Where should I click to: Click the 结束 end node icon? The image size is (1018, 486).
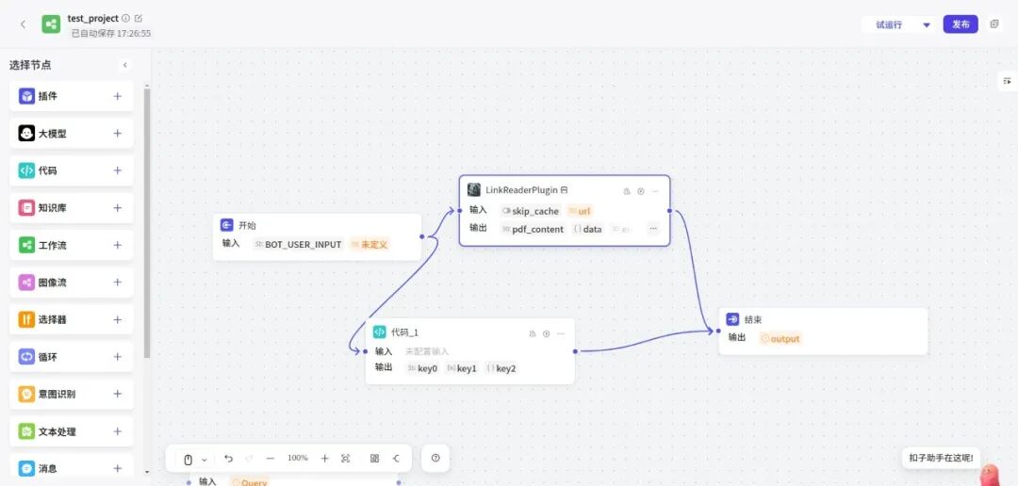point(732,319)
